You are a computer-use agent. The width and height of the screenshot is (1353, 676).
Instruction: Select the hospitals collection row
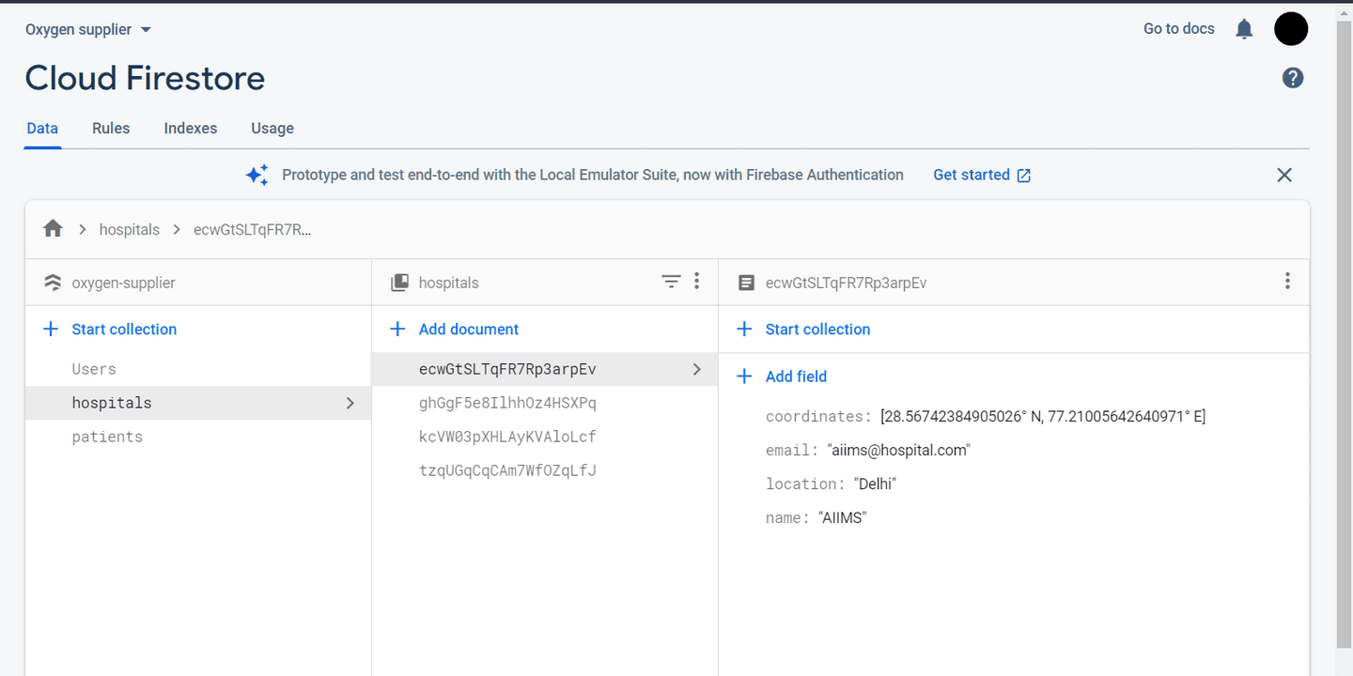pos(198,403)
